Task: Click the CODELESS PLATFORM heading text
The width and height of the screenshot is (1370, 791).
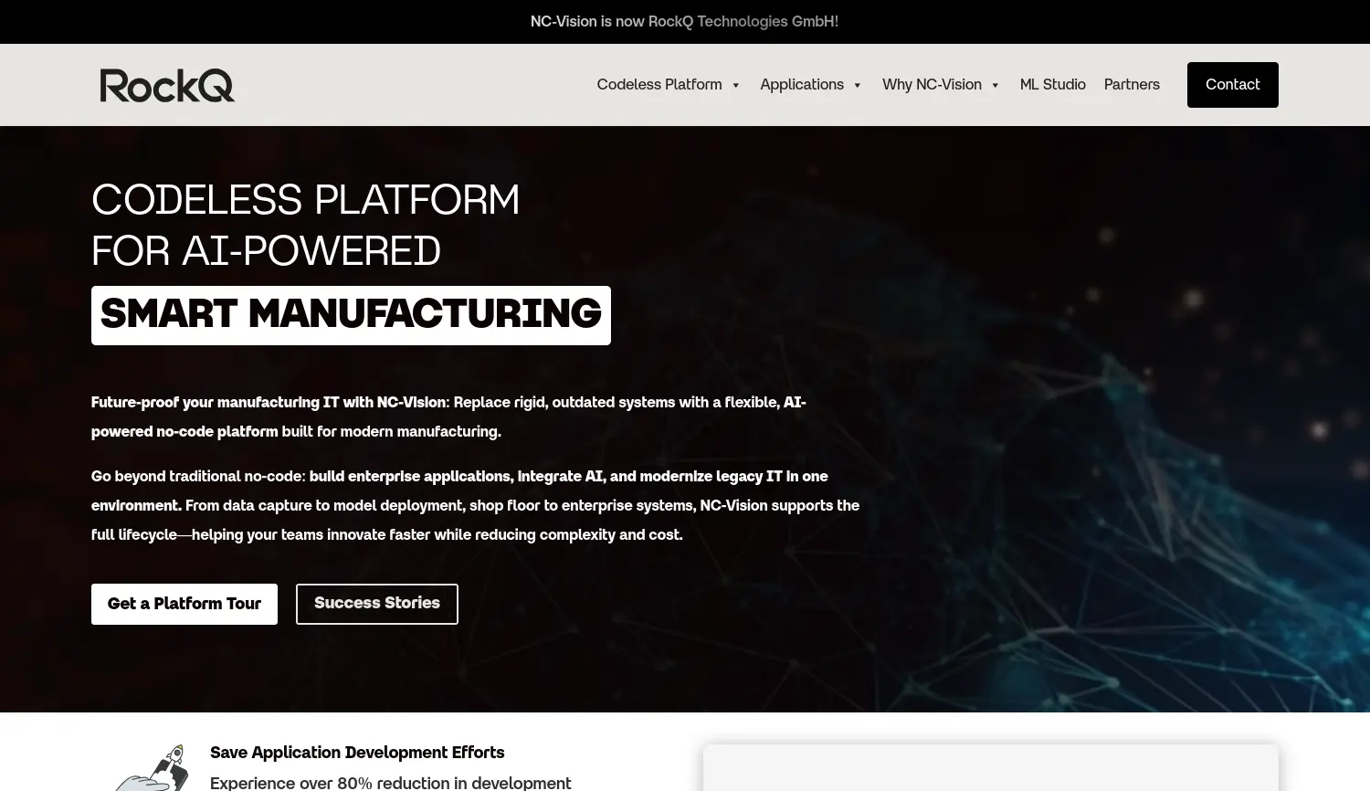Action: (306, 200)
